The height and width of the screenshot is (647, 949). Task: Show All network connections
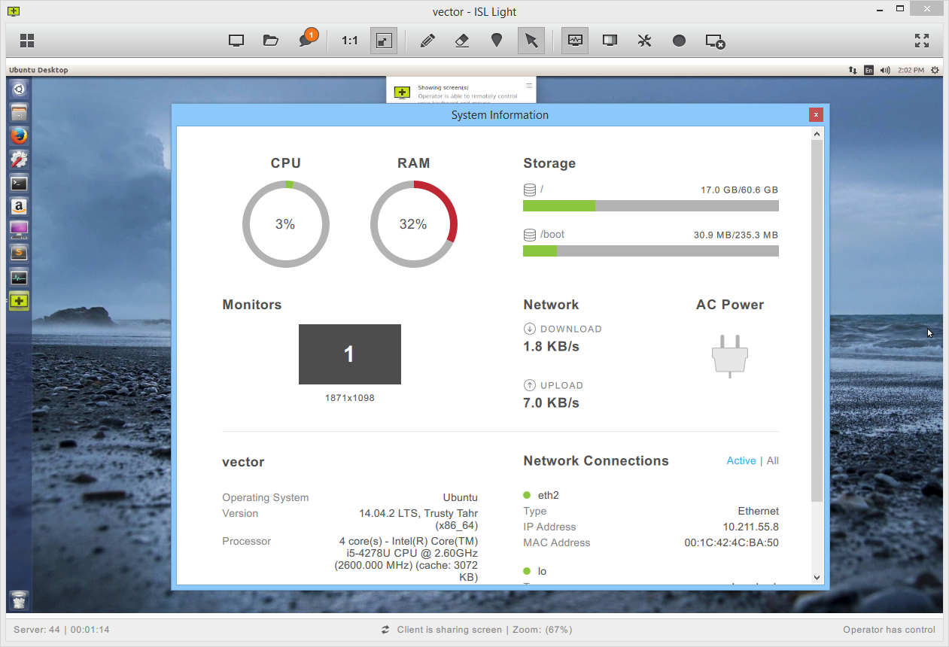773,460
